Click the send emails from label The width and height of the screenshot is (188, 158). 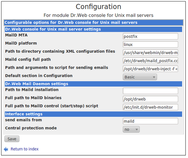point(24,120)
